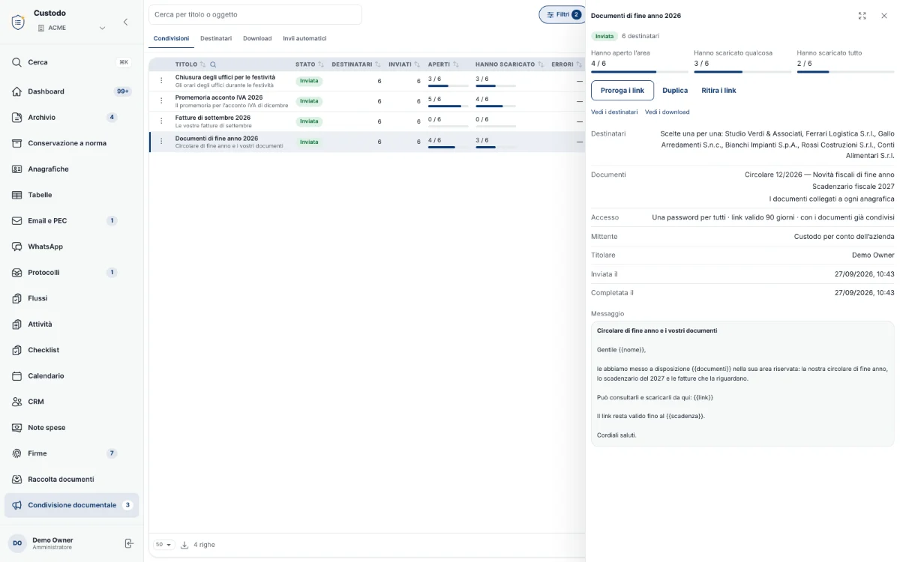Go to Conservazione a norma
Viewport: 900px width, 562px height.
point(71,143)
